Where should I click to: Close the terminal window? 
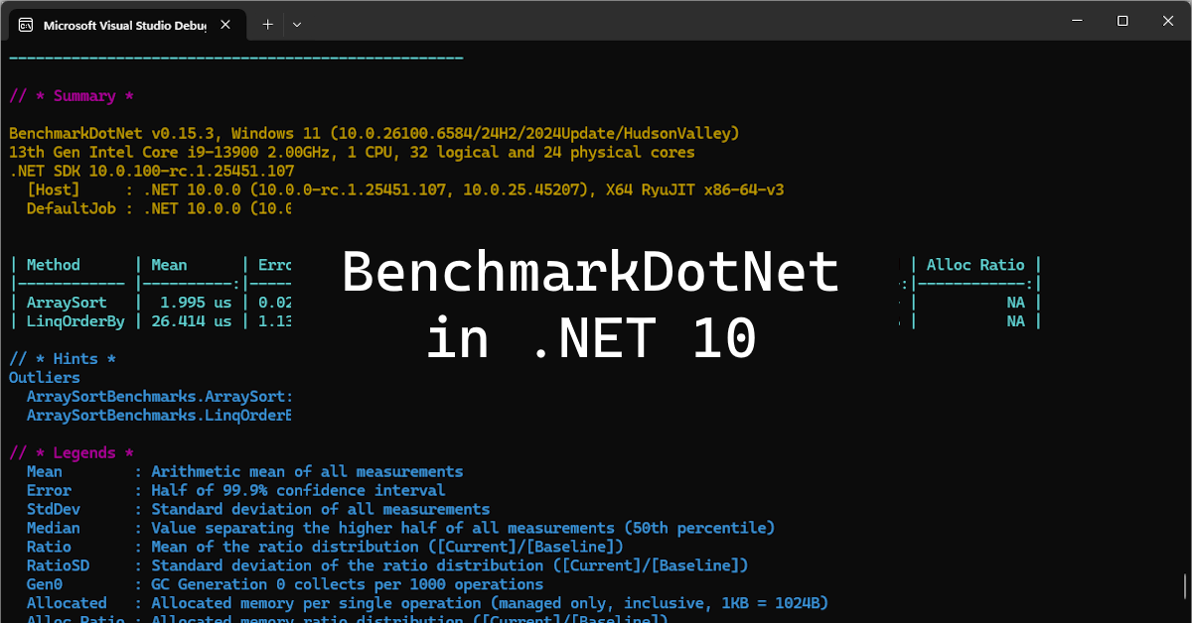pos(1168,21)
